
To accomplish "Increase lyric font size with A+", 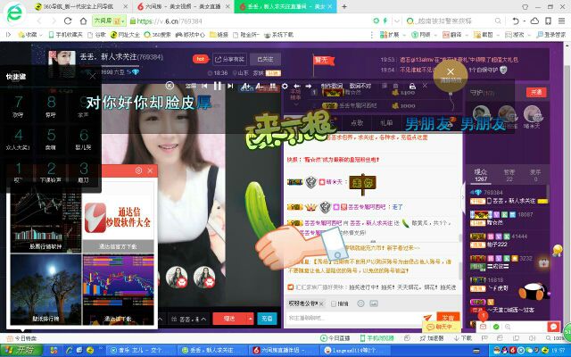I will pyautogui.click(x=246, y=86).
